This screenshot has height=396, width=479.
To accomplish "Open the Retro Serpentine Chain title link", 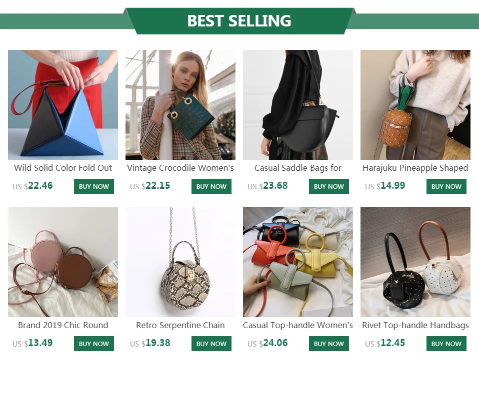I will pyautogui.click(x=180, y=325).
